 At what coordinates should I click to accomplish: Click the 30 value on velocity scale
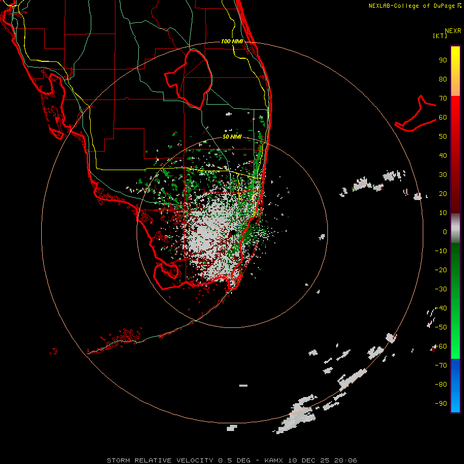443,175
